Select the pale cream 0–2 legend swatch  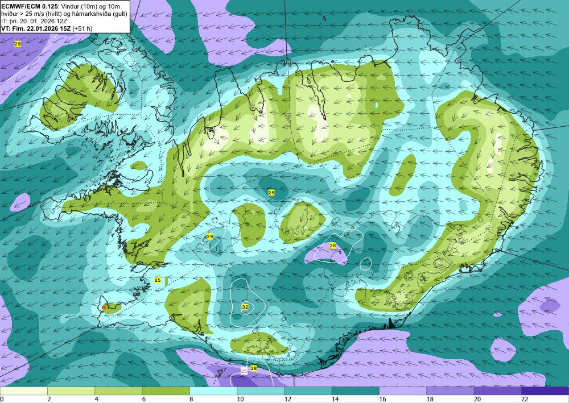tap(23, 391)
